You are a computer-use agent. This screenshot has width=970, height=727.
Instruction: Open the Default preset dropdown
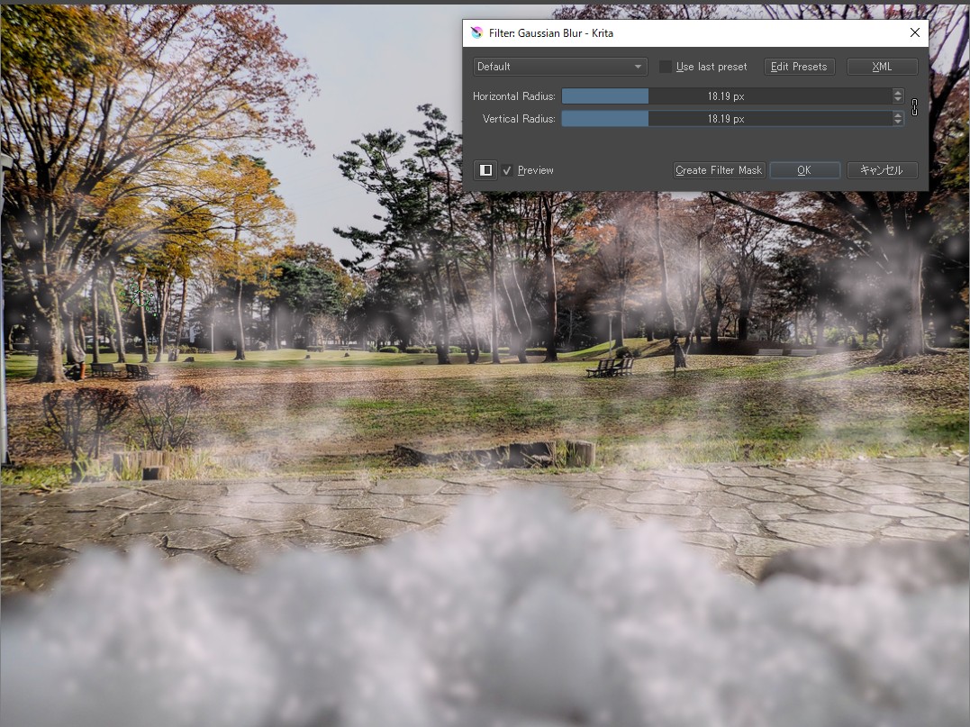(x=560, y=67)
